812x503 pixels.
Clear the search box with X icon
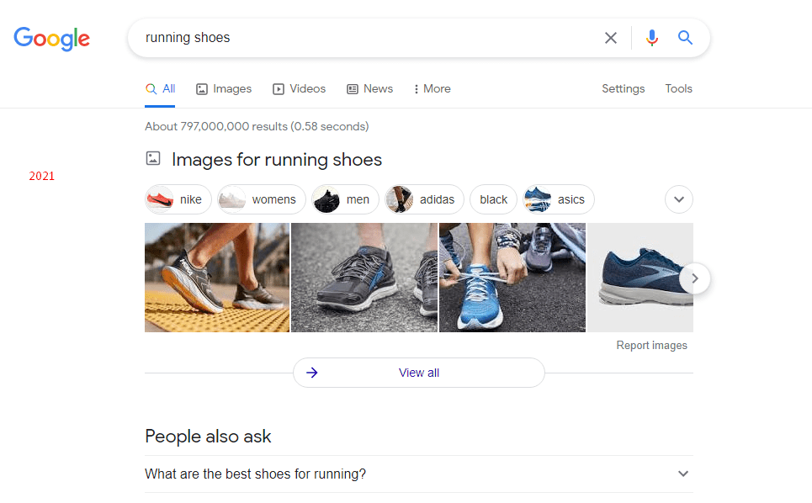point(611,38)
